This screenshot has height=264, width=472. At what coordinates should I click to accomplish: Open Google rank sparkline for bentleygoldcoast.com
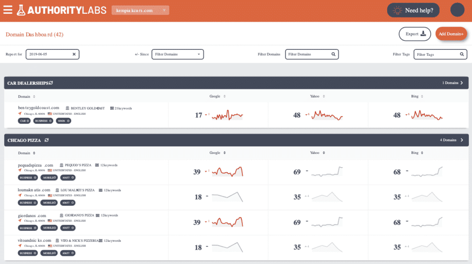(x=227, y=115)
